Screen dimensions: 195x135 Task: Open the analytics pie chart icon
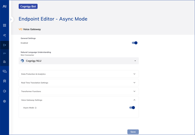(x=4, y=91)
